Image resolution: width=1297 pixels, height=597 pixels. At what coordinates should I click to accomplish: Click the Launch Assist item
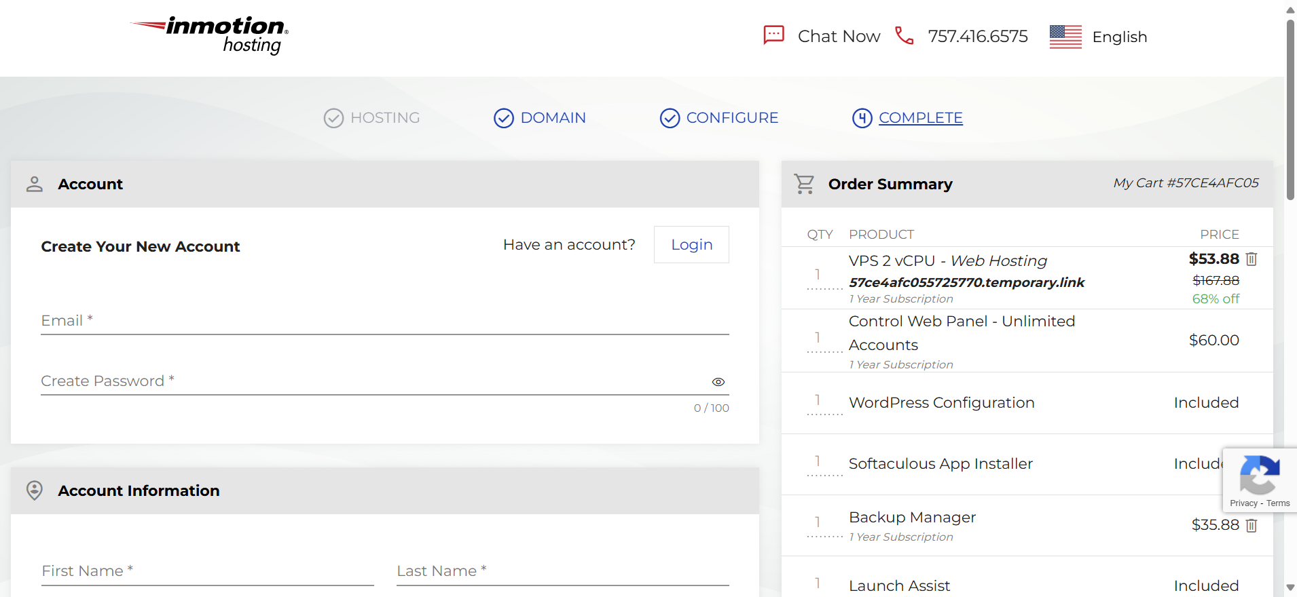[x=899, y=586]
